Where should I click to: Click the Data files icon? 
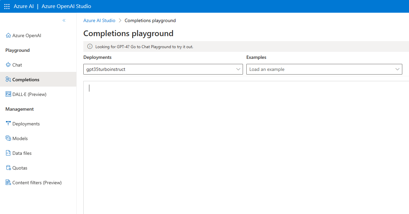8,153
